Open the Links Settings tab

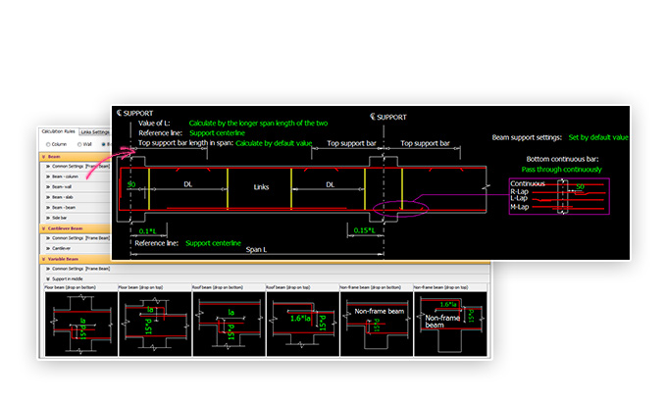pyautogui.click(x=95, y=131)
